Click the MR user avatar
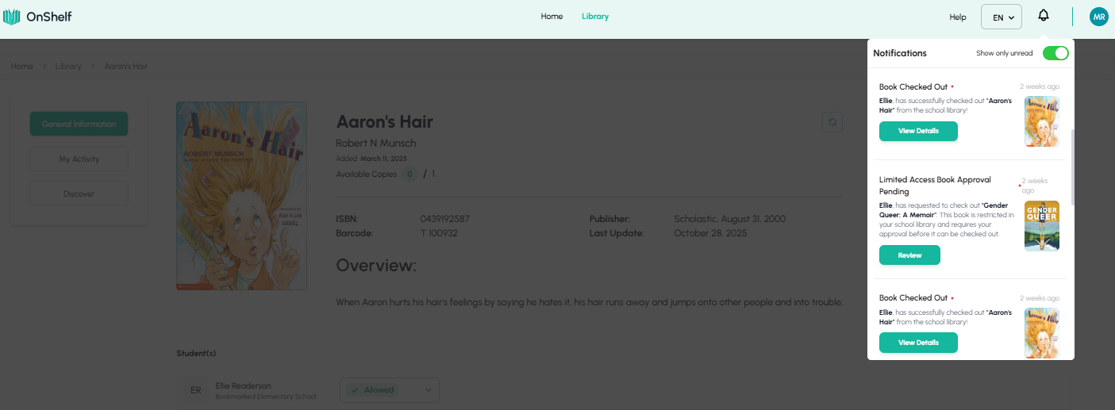1115x410 pixels. click(1098, 17)
